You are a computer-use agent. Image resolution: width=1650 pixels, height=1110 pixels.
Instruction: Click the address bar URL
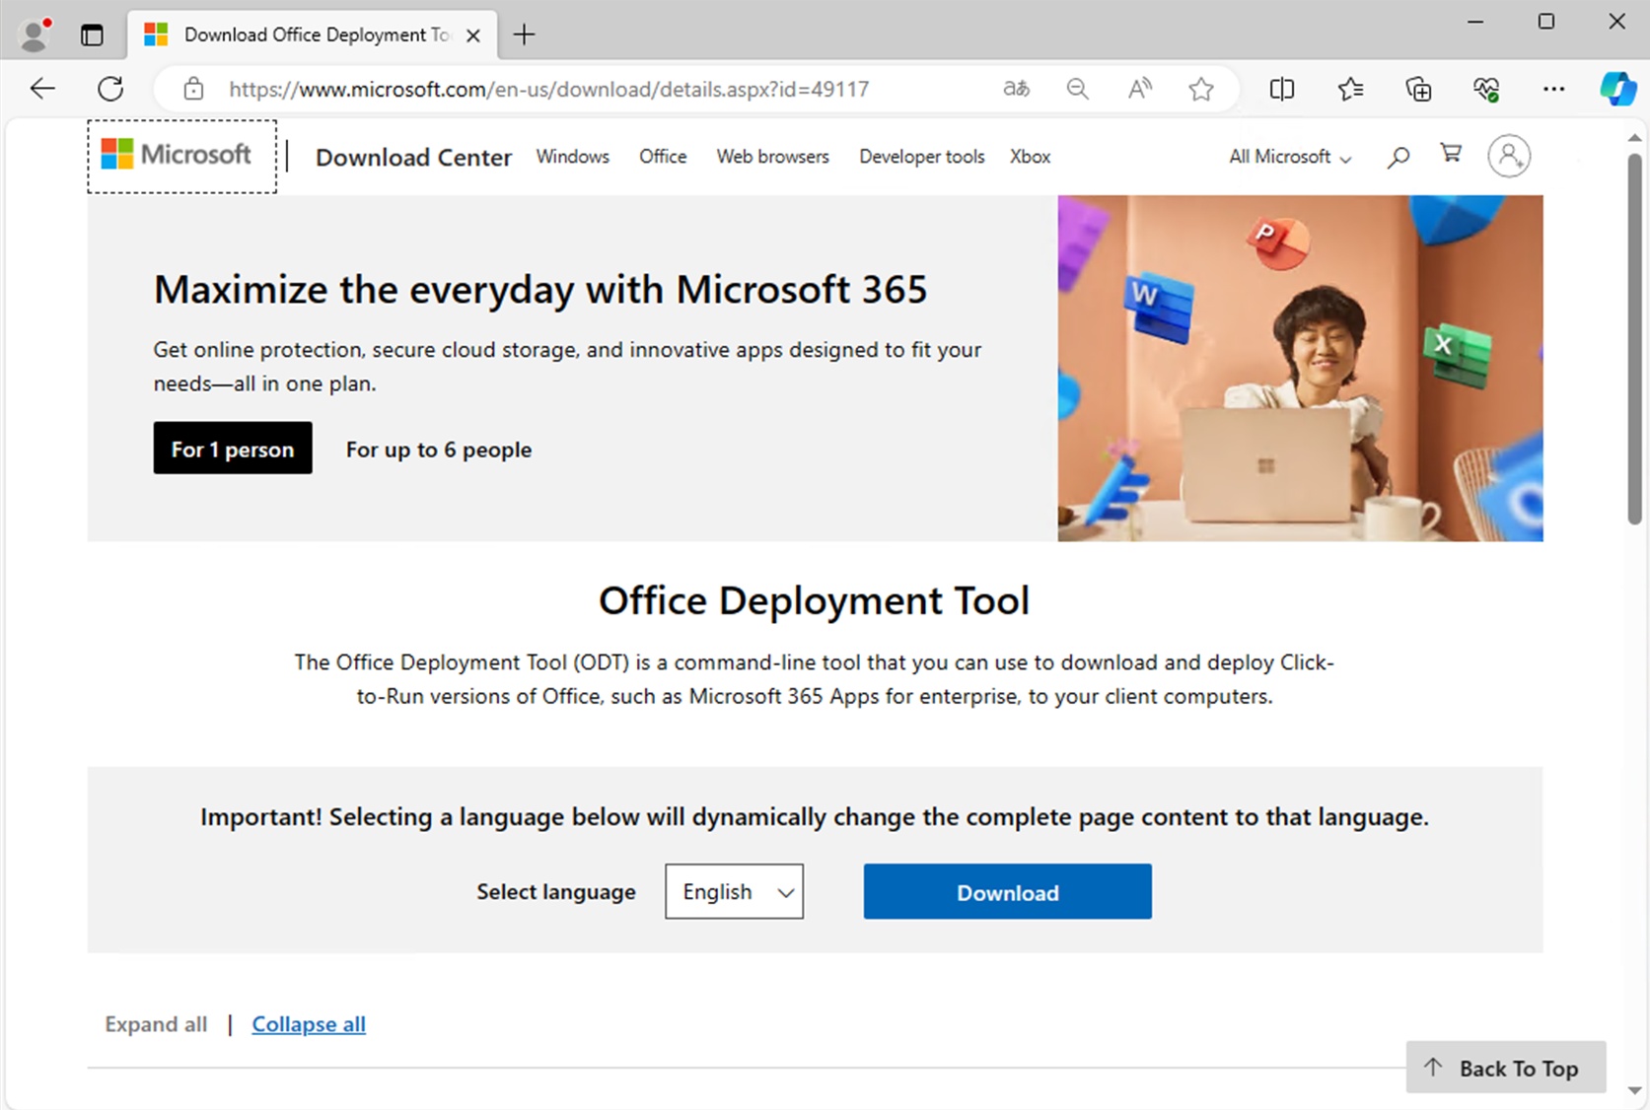click(548, 90)
